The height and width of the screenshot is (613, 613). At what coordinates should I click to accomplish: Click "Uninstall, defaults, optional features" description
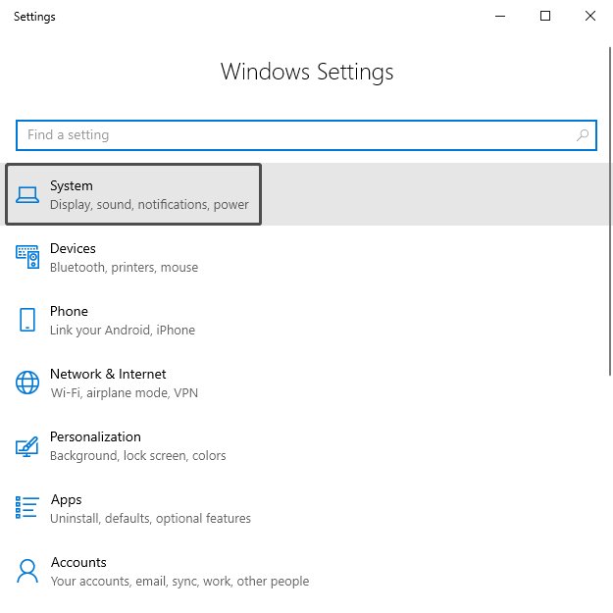(150, 519)
